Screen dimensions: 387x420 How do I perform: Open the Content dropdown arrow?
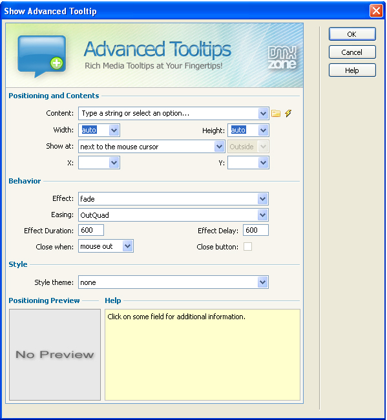pyautogui.click(x=263, y=114)
